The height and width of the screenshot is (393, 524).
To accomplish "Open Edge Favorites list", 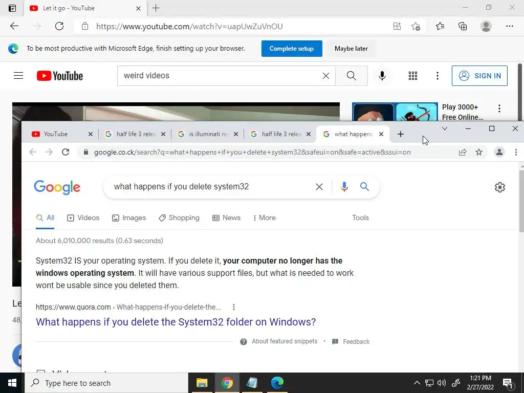I will coord(440,26).
